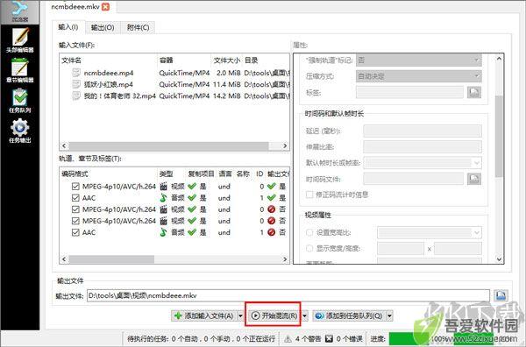The width and height of the screenshot is (526, 347).
Task: Open the 设置宽高比 value dropdown
Action: (430, 232)
